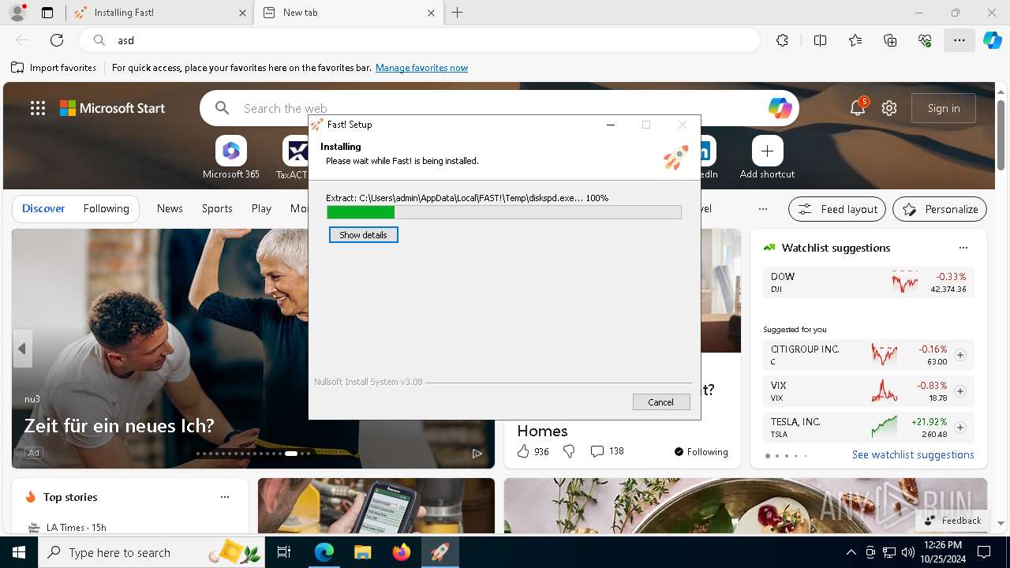The height and width of the screenshot is (568, 1010).
Task: Open a new browser tab
Action: coord(458,13)
